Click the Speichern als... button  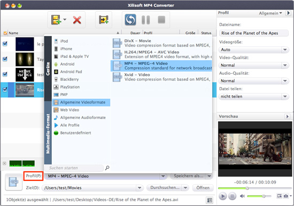tap(188, 176)
